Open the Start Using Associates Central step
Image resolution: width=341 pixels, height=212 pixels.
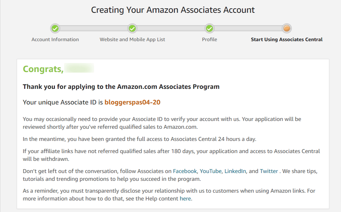[x=286, y=39]
